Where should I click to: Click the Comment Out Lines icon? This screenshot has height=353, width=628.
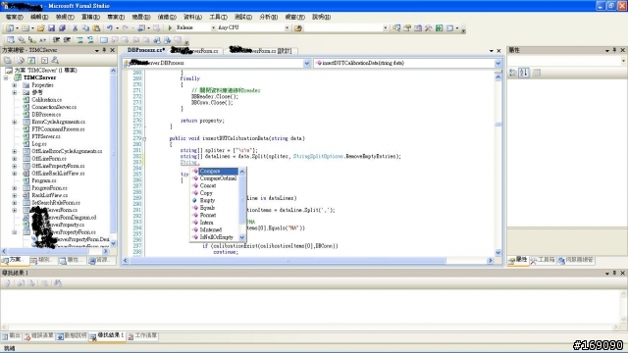79,39
